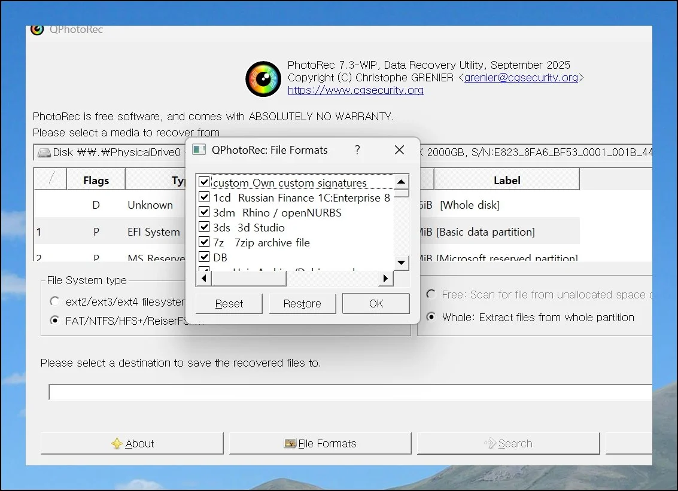Click the horizontal scroll right arrow
Screen dimensions: 678x491
(385, 278)
